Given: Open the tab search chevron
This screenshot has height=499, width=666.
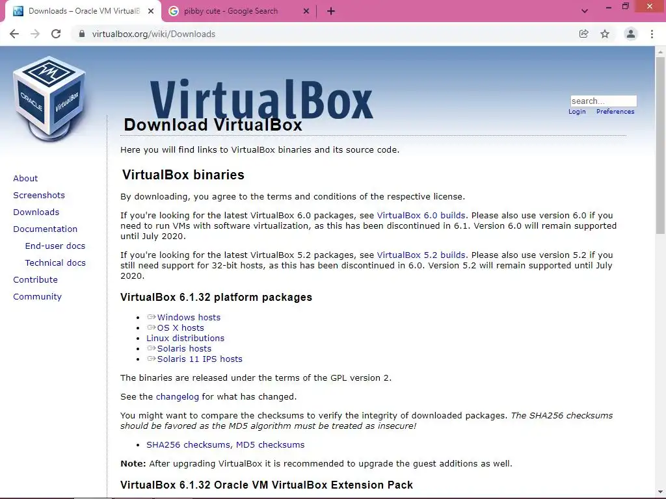Looking at the screenshot, I should [585, 11].
